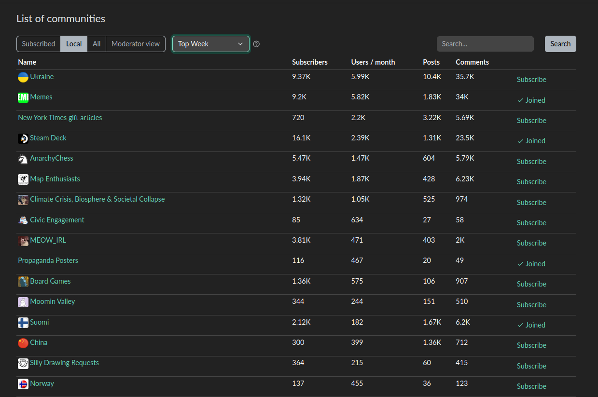
Task: Toggle Joined status for Propaganda Posters
Action: coord(531,264)
